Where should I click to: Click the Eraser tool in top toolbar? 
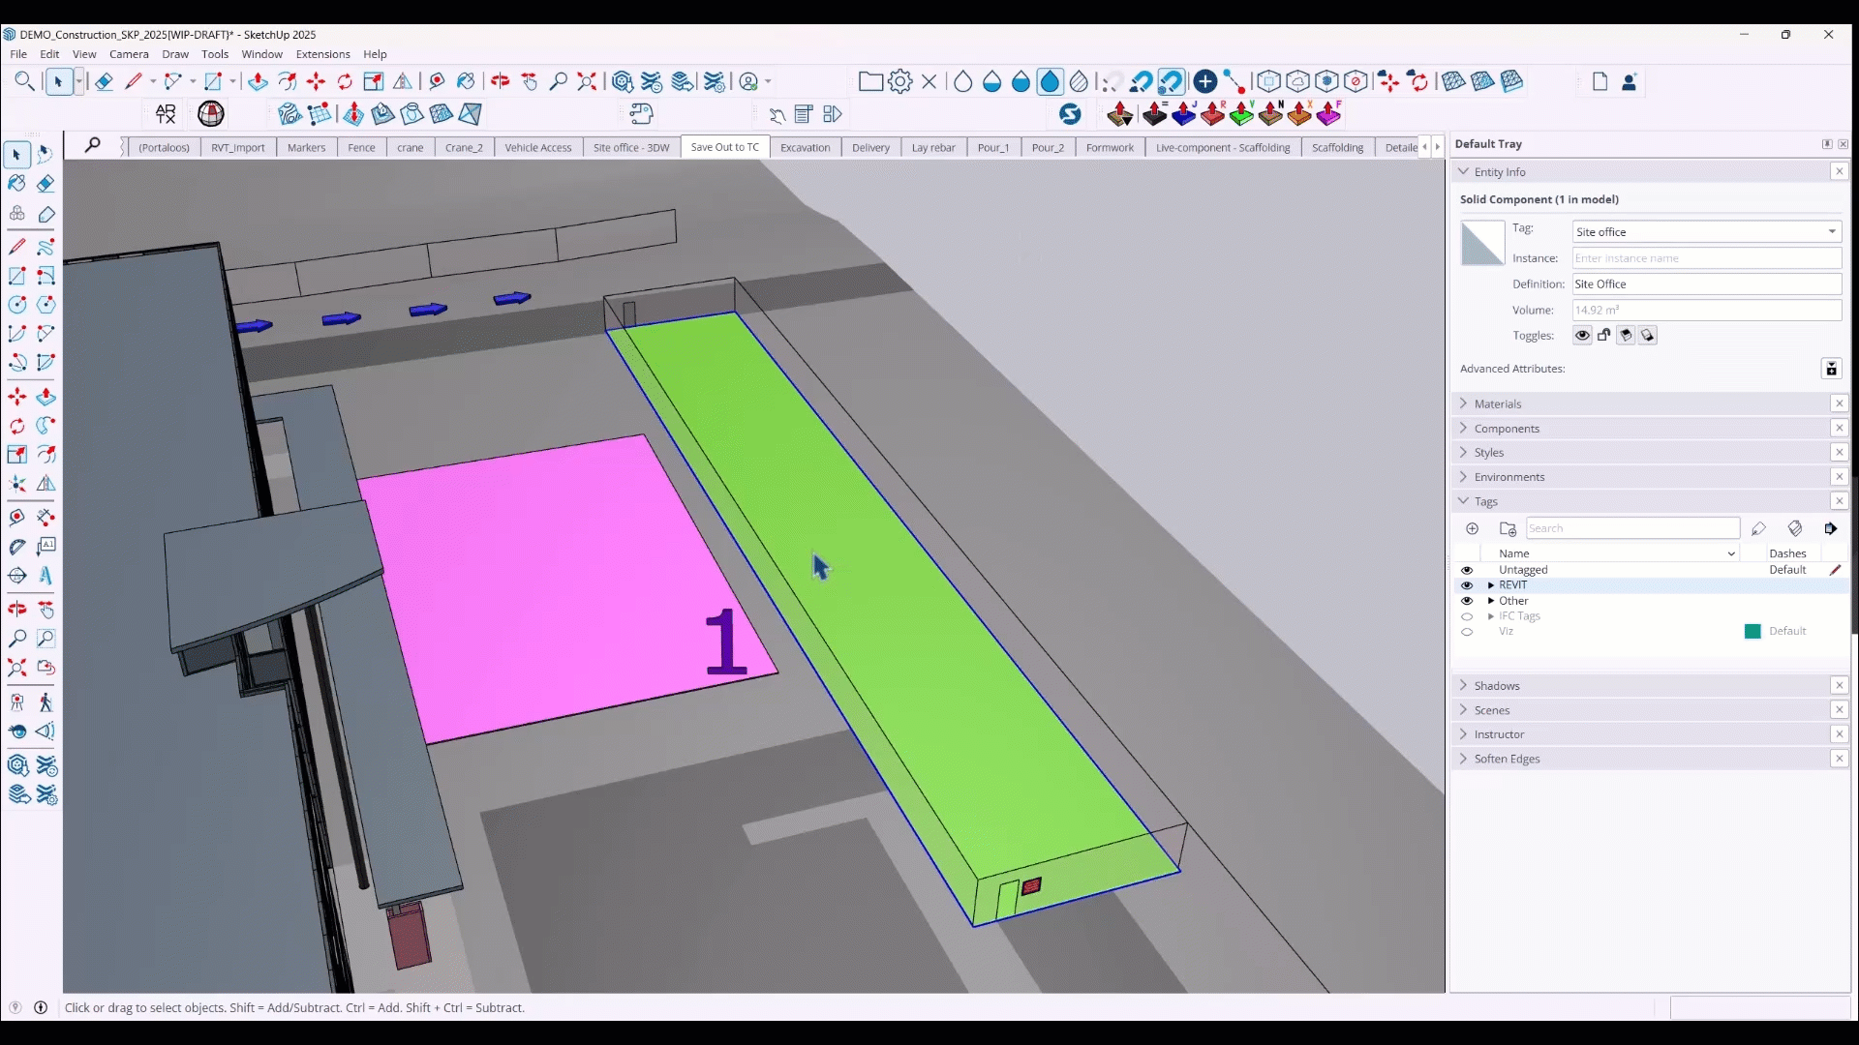(104, 81)
